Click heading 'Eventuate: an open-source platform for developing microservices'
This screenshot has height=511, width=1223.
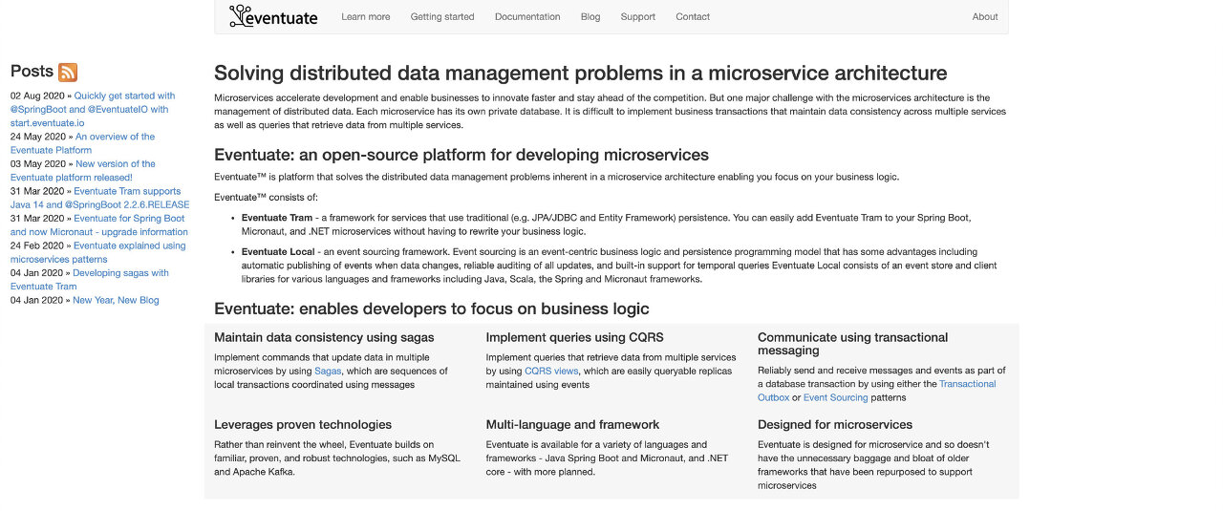pyautogui.click(x=461, y=155)
